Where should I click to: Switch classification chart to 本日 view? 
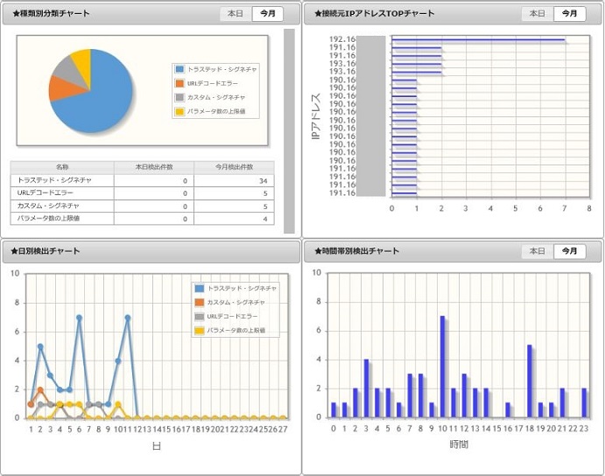[x=236, y=14]
